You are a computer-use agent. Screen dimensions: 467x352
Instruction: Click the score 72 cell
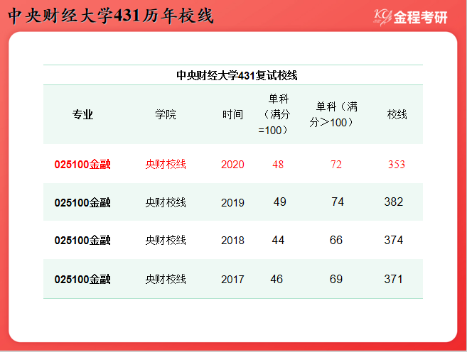(336, 165)
